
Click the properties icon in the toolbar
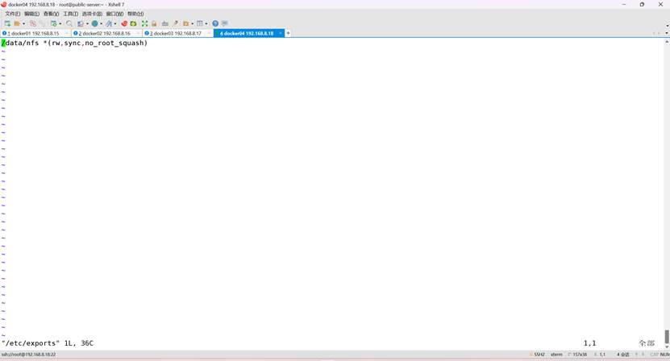point(53,23)
